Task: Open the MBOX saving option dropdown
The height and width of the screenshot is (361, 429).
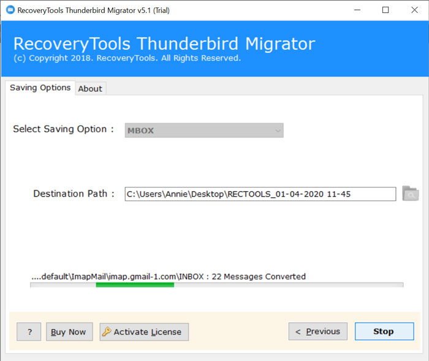Action: click(x=204, y=131)
